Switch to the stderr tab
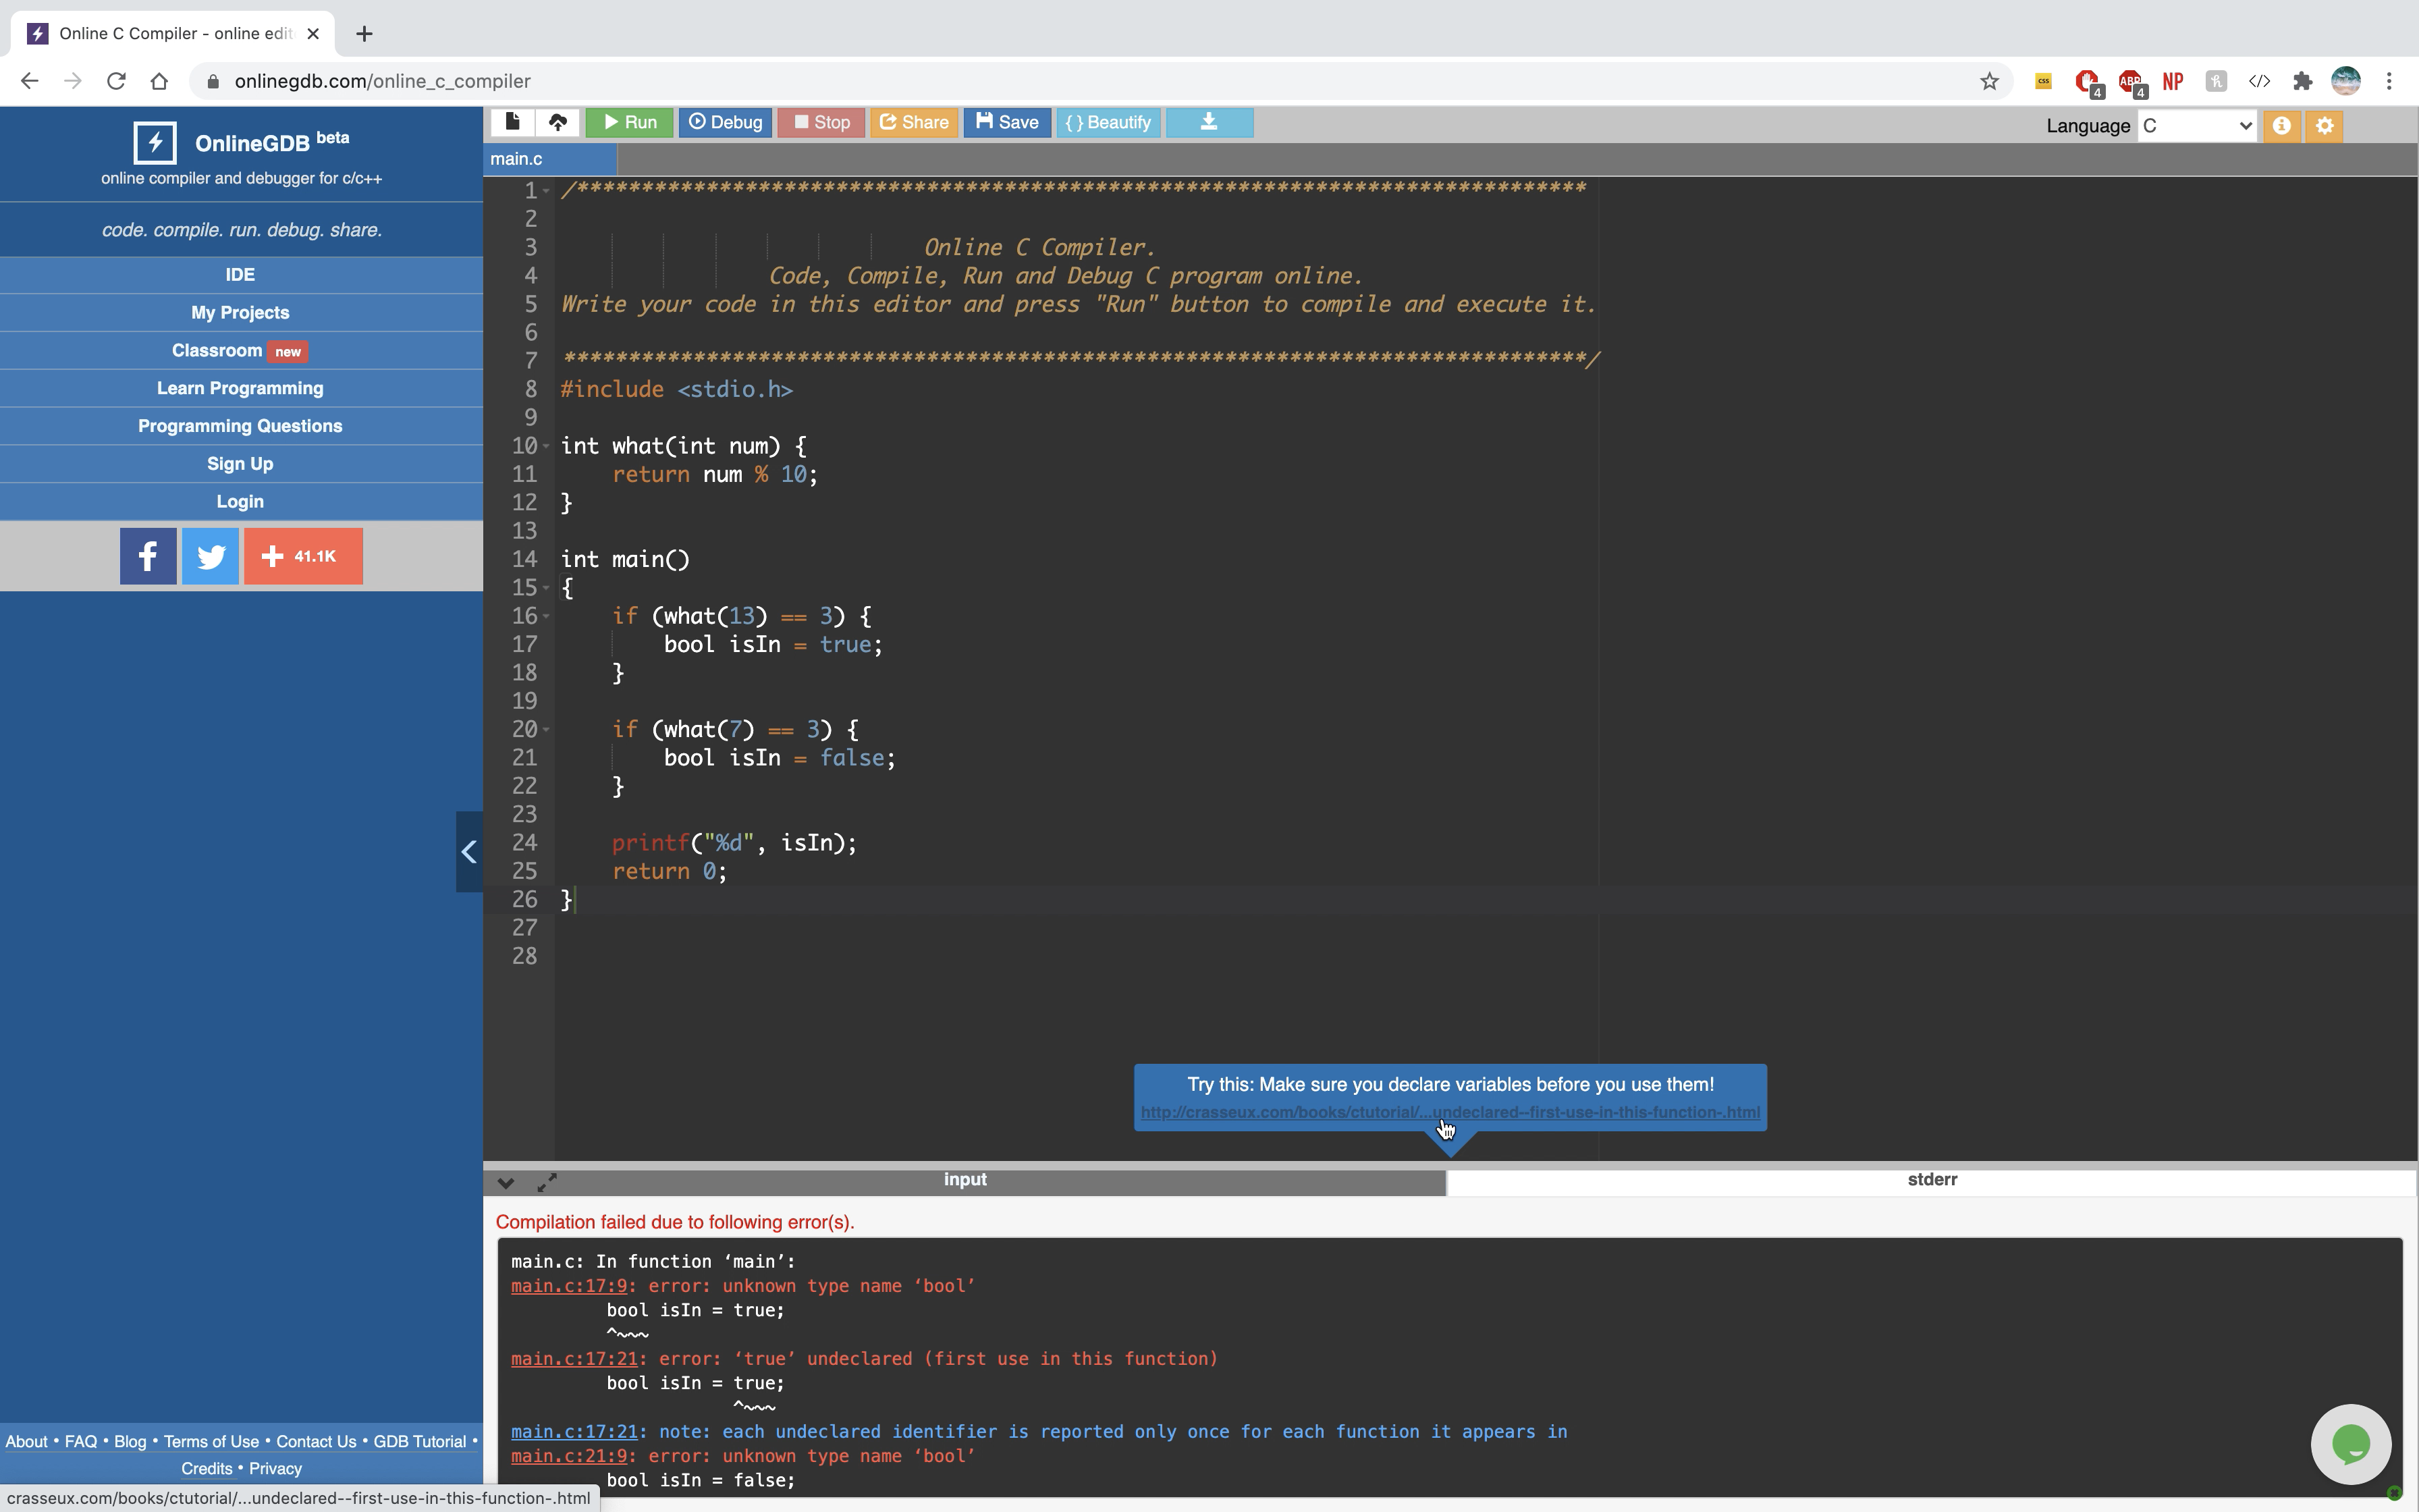This screenshot has height=1512, width=2419. pos(1931,1180)
